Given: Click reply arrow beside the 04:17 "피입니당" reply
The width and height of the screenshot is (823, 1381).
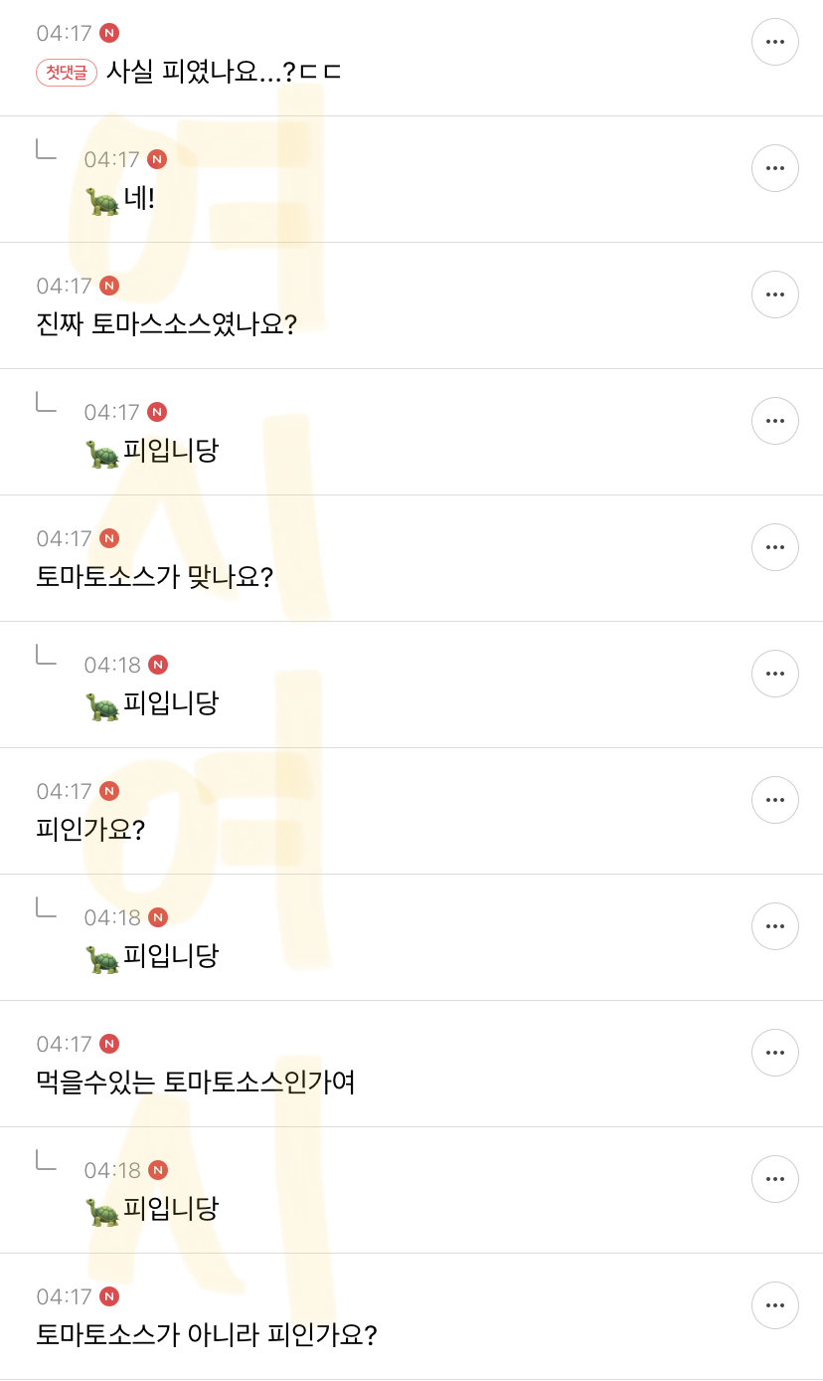Looking at the screenshot, I should [46, 402].
